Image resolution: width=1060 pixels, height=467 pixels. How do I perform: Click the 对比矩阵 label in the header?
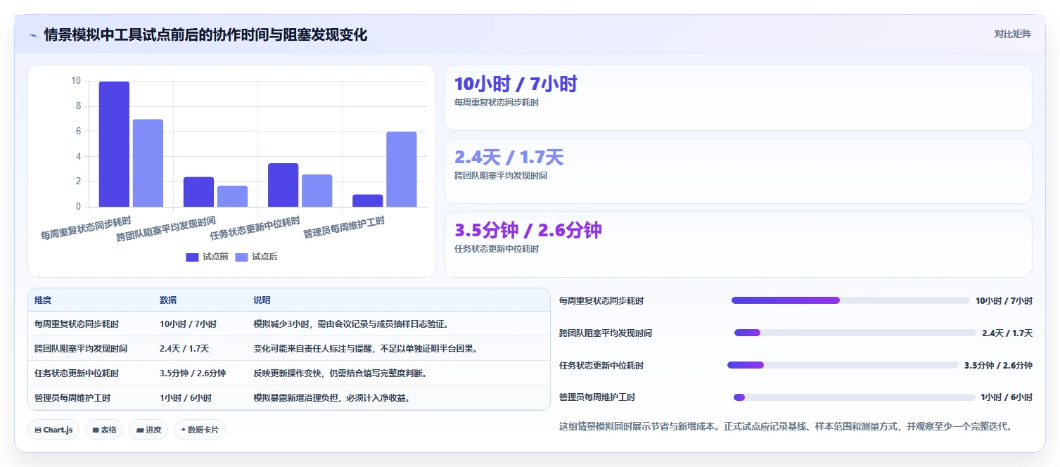(x=1013, y=34)
